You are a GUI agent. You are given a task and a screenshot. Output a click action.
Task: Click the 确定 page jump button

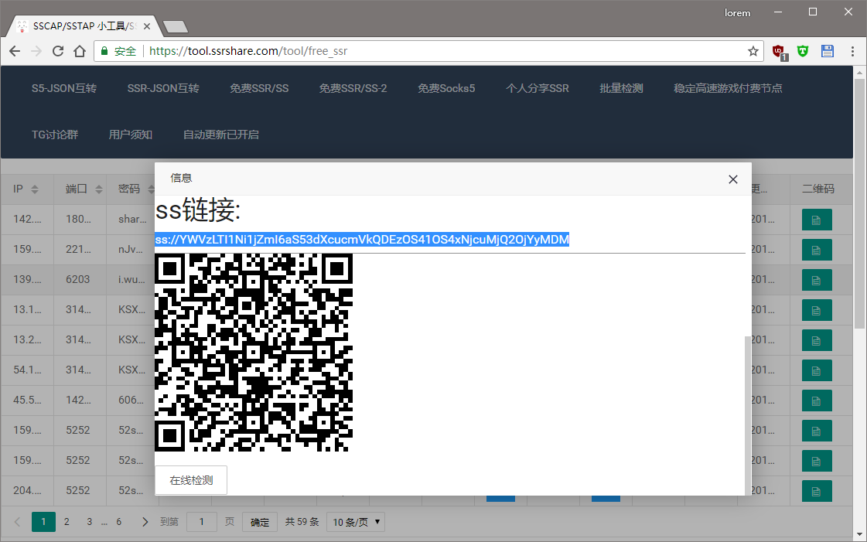click(x=260, y=522)
